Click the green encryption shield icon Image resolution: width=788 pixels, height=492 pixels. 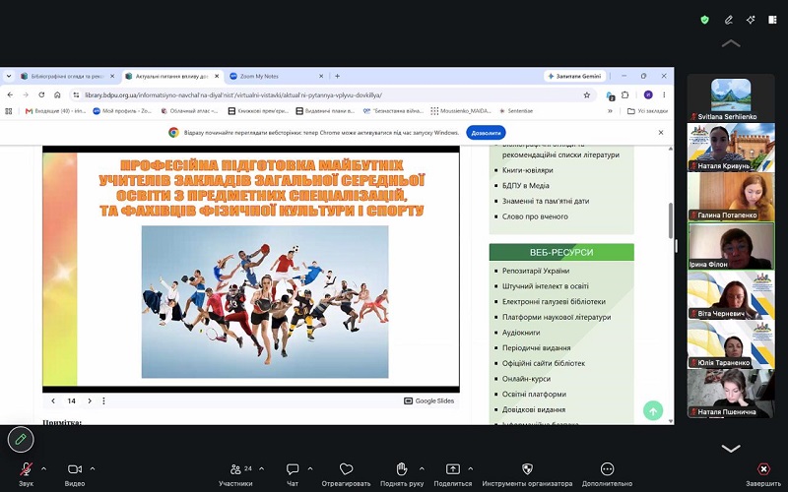(704, 20)
